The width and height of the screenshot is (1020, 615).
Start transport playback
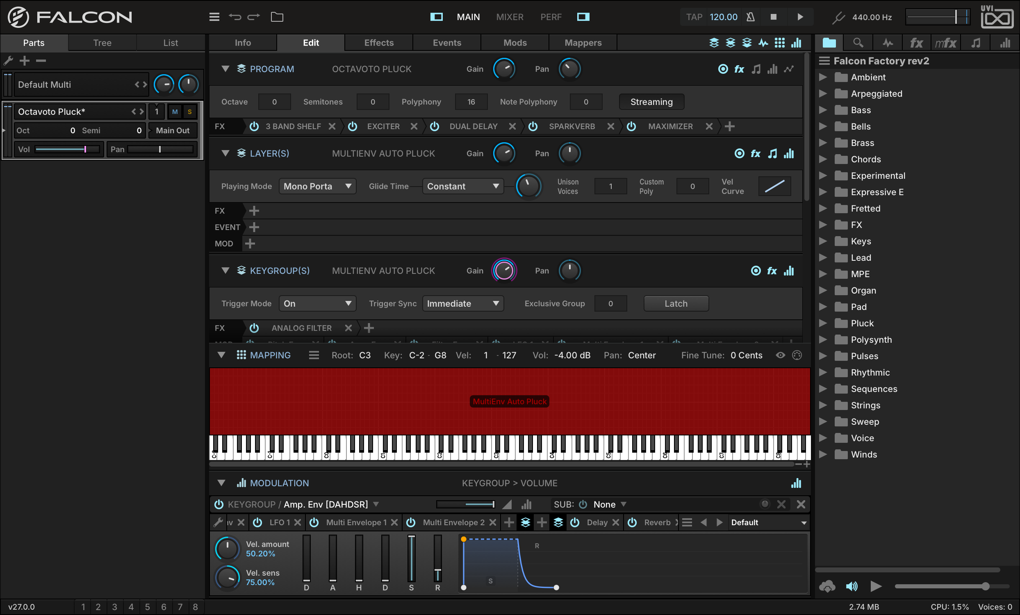click(800, 17)
